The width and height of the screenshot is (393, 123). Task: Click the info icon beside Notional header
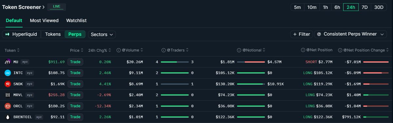click(x=239, y=50)
